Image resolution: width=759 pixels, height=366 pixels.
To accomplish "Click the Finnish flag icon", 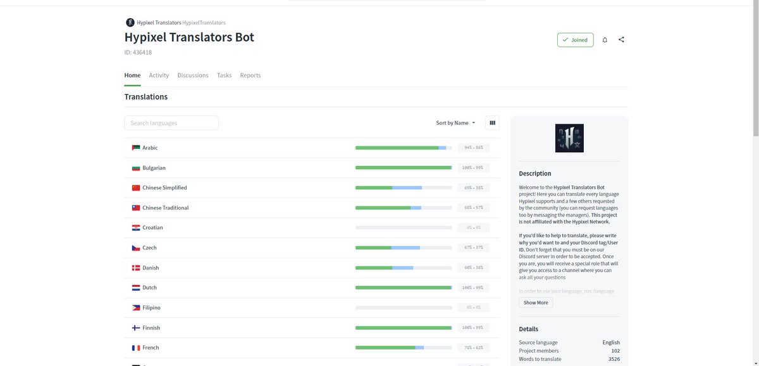I will pos(136,328).
